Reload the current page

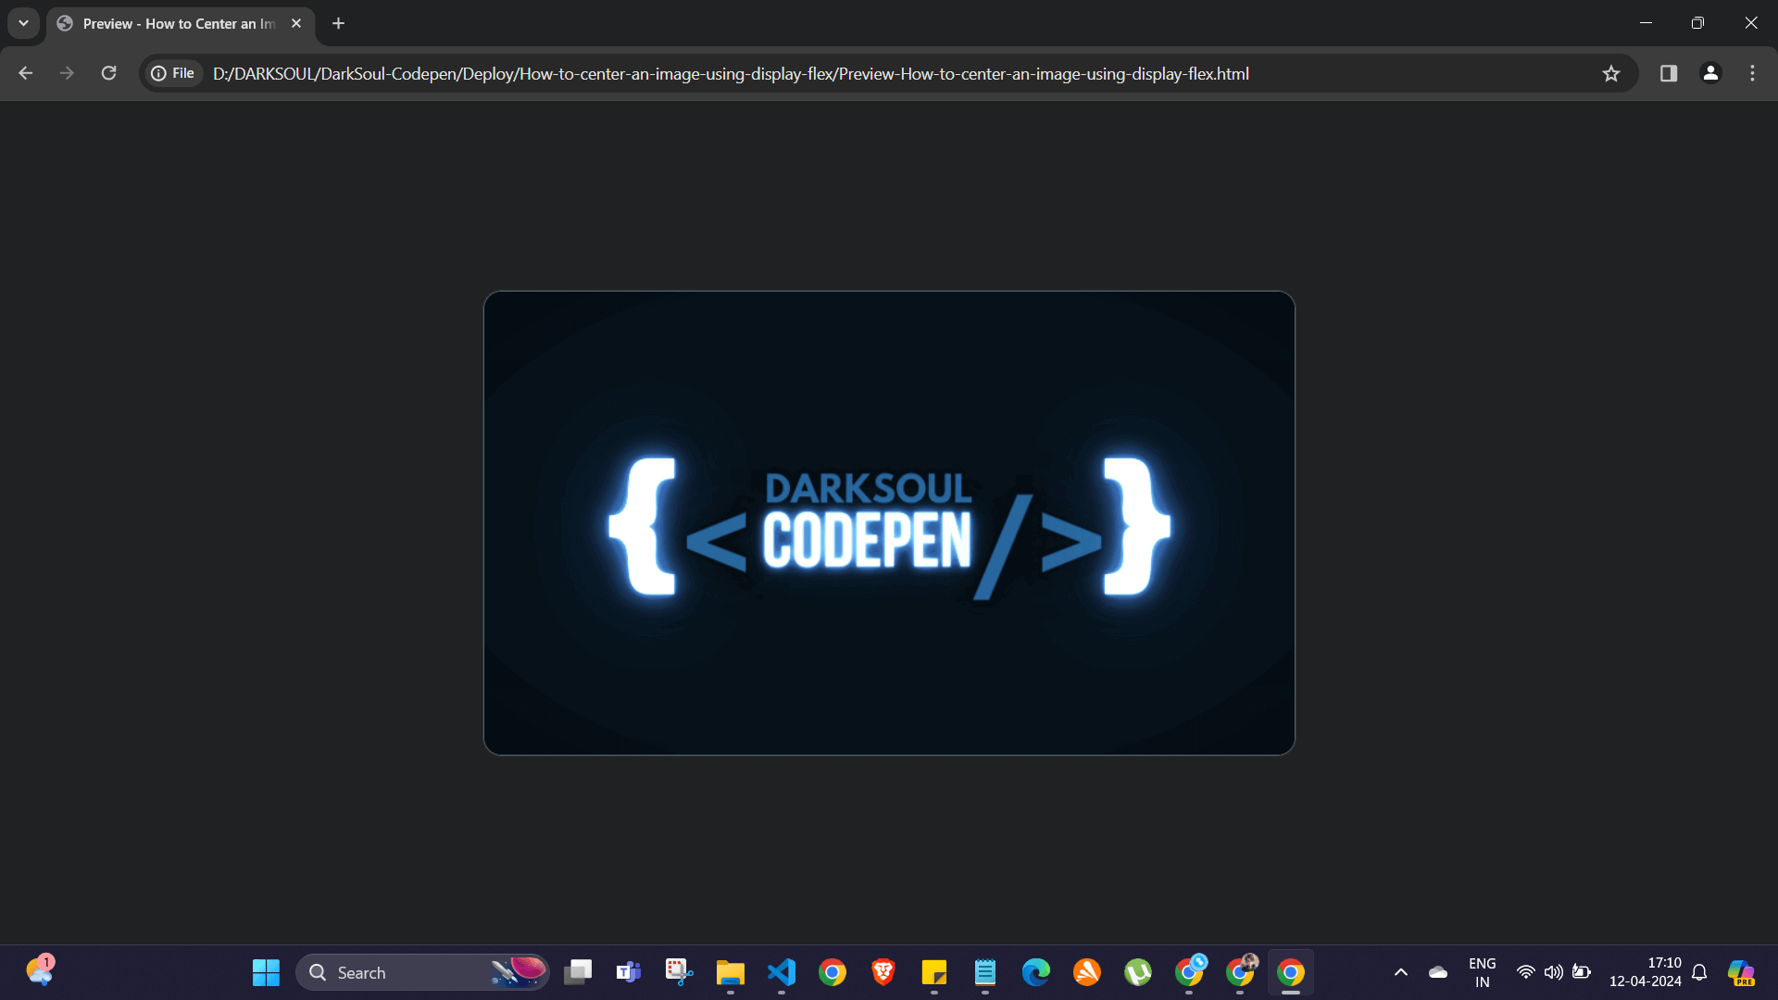coord(108,73)
